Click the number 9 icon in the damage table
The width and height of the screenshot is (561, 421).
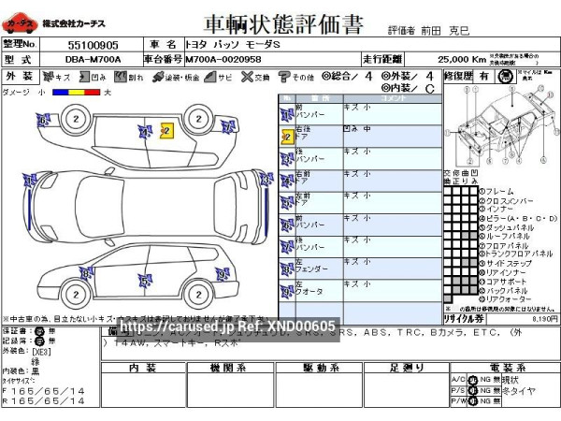(287, 292)
